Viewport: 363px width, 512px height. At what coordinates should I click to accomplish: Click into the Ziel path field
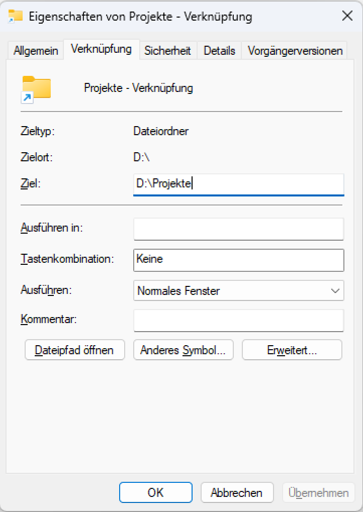(238, 184)
